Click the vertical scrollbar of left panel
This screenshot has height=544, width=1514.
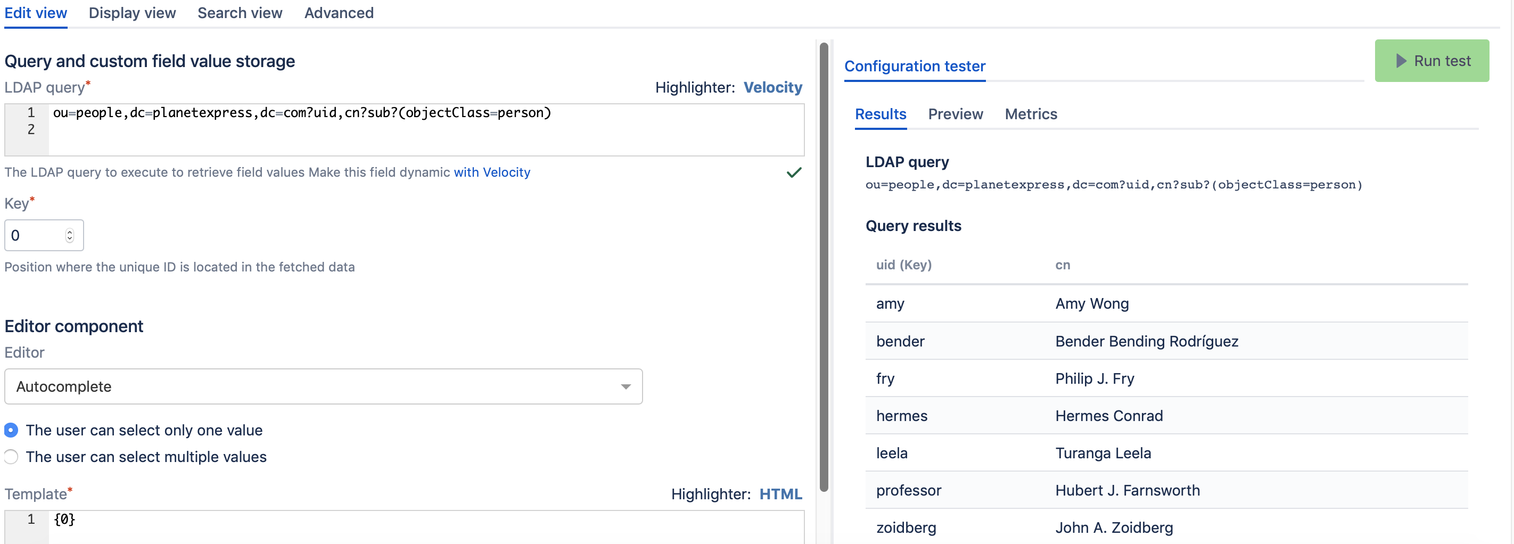point(824,265)
